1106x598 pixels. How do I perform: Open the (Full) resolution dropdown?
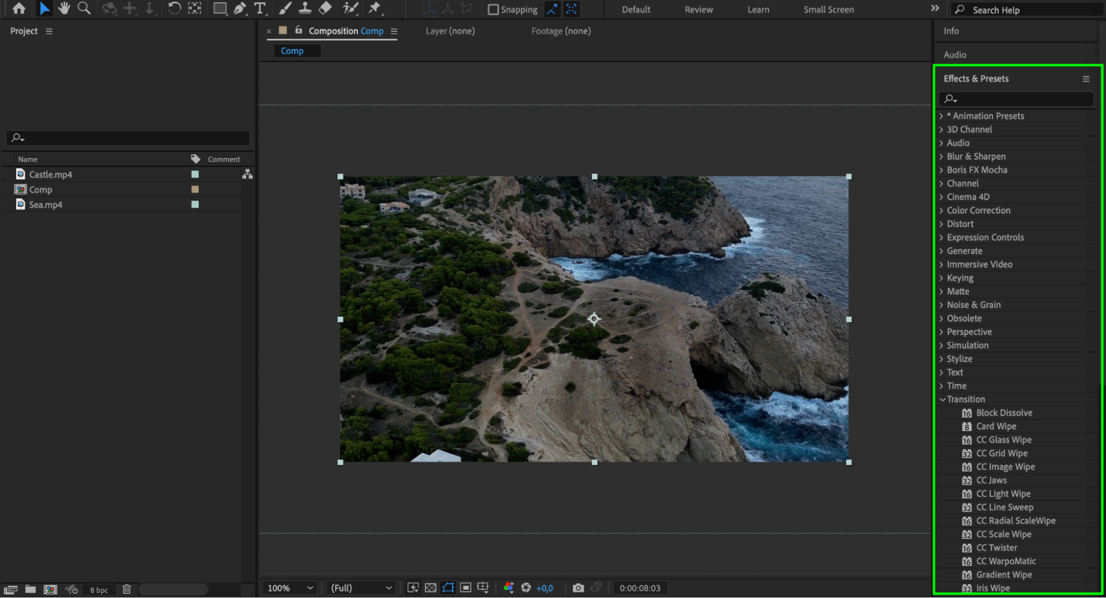(361, 588)
